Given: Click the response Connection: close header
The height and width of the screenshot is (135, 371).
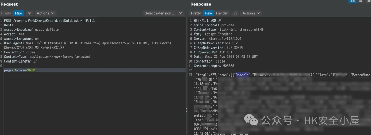Looking at the screenshot, I should [x=210, y=61].
